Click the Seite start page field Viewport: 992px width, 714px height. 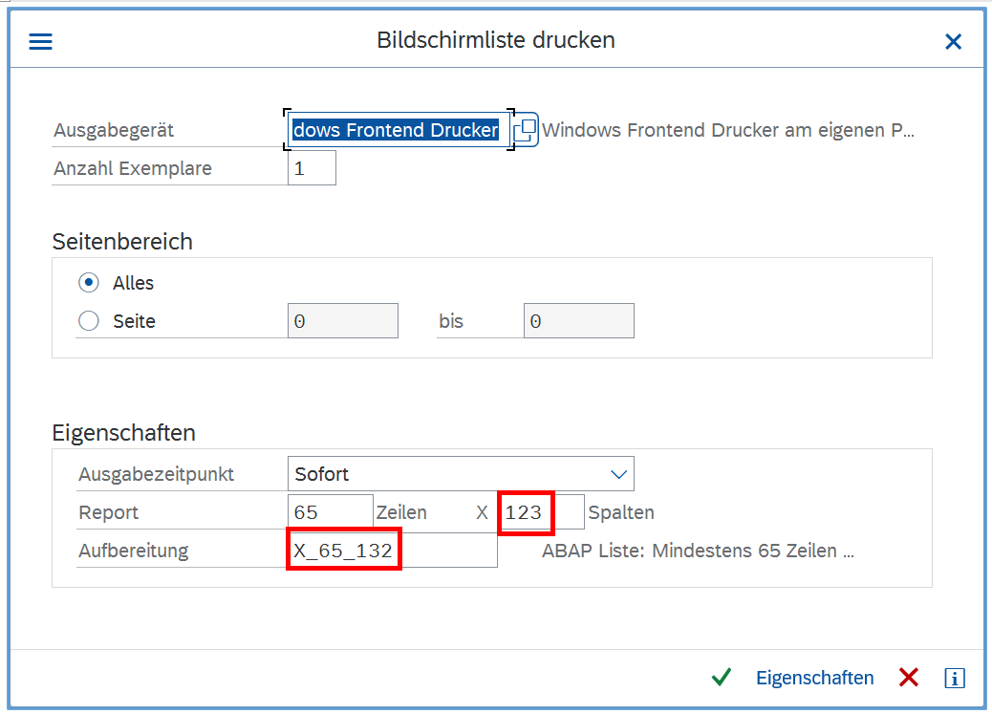pyautogui.click(x=342, y=321)
